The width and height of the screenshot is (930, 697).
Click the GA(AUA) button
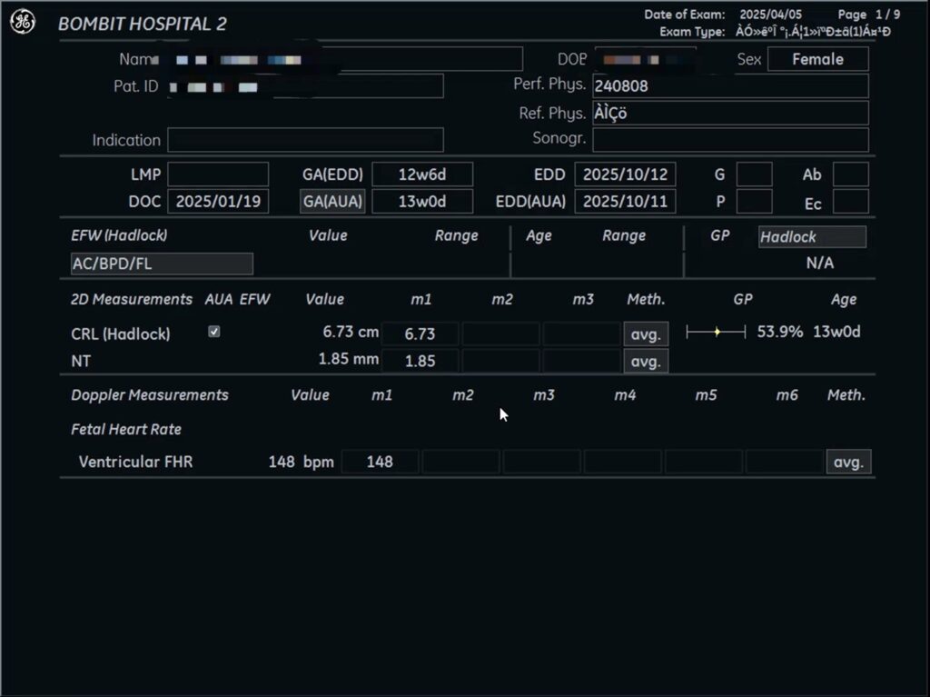pyautogui.click(x=332, y=201)
